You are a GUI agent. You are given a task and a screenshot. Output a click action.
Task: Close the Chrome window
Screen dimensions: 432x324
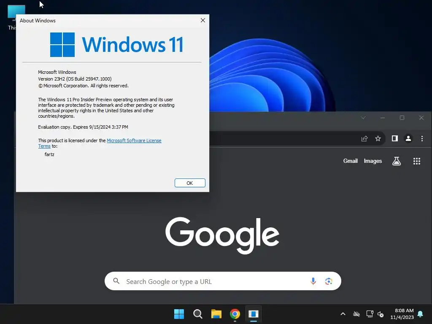click(x=421, y=118)
